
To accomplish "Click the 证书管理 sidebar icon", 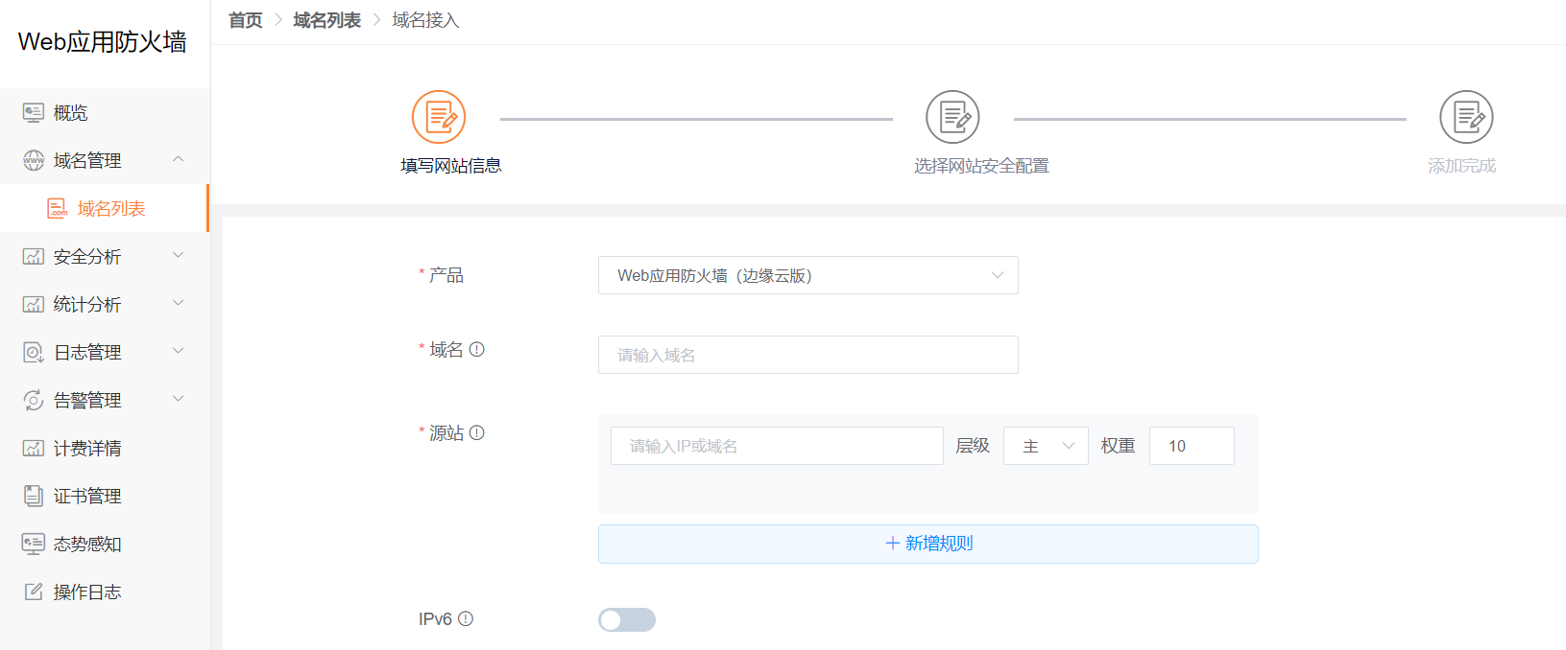I will [x=34, y=497].
